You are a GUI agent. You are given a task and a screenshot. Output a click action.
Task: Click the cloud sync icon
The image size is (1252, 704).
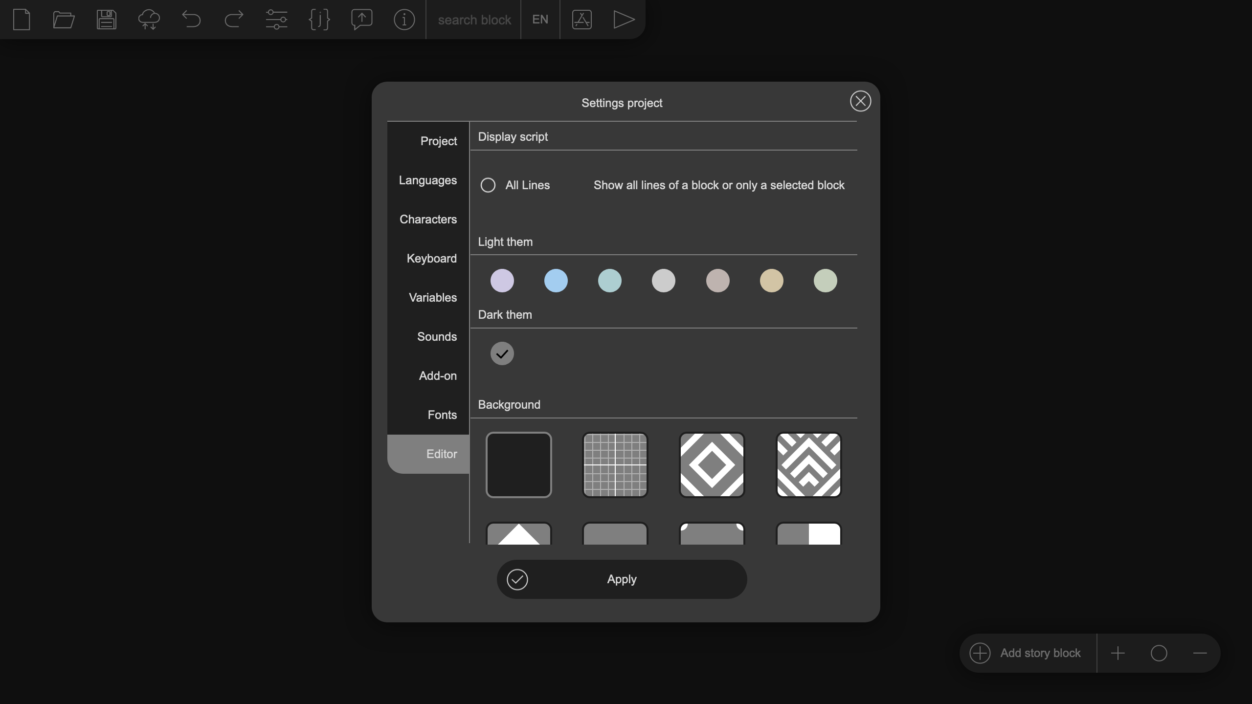[149, 20]
